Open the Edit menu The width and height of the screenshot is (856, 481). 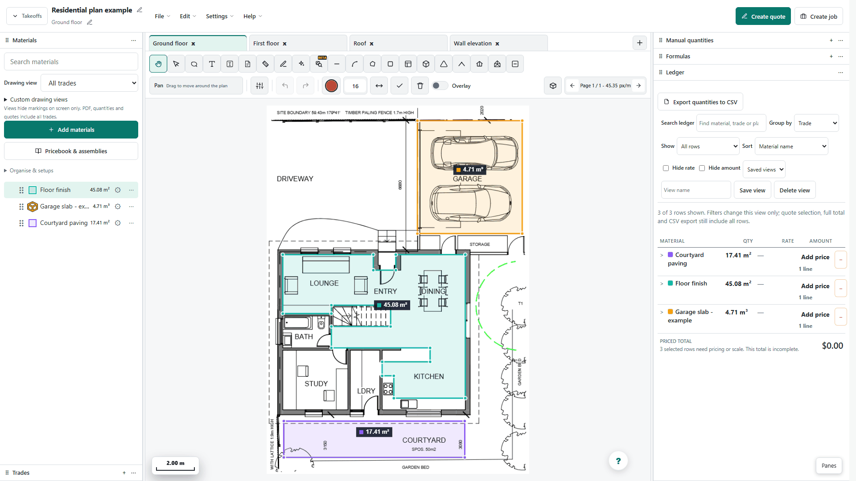[188, 16]
